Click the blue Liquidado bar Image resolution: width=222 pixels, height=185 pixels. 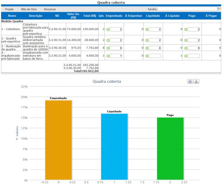click(114, 147)
